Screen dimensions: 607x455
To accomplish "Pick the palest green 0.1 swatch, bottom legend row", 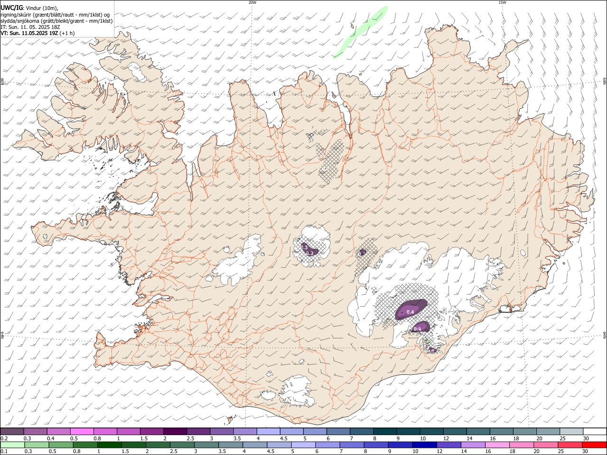I will tap(12, 445).
